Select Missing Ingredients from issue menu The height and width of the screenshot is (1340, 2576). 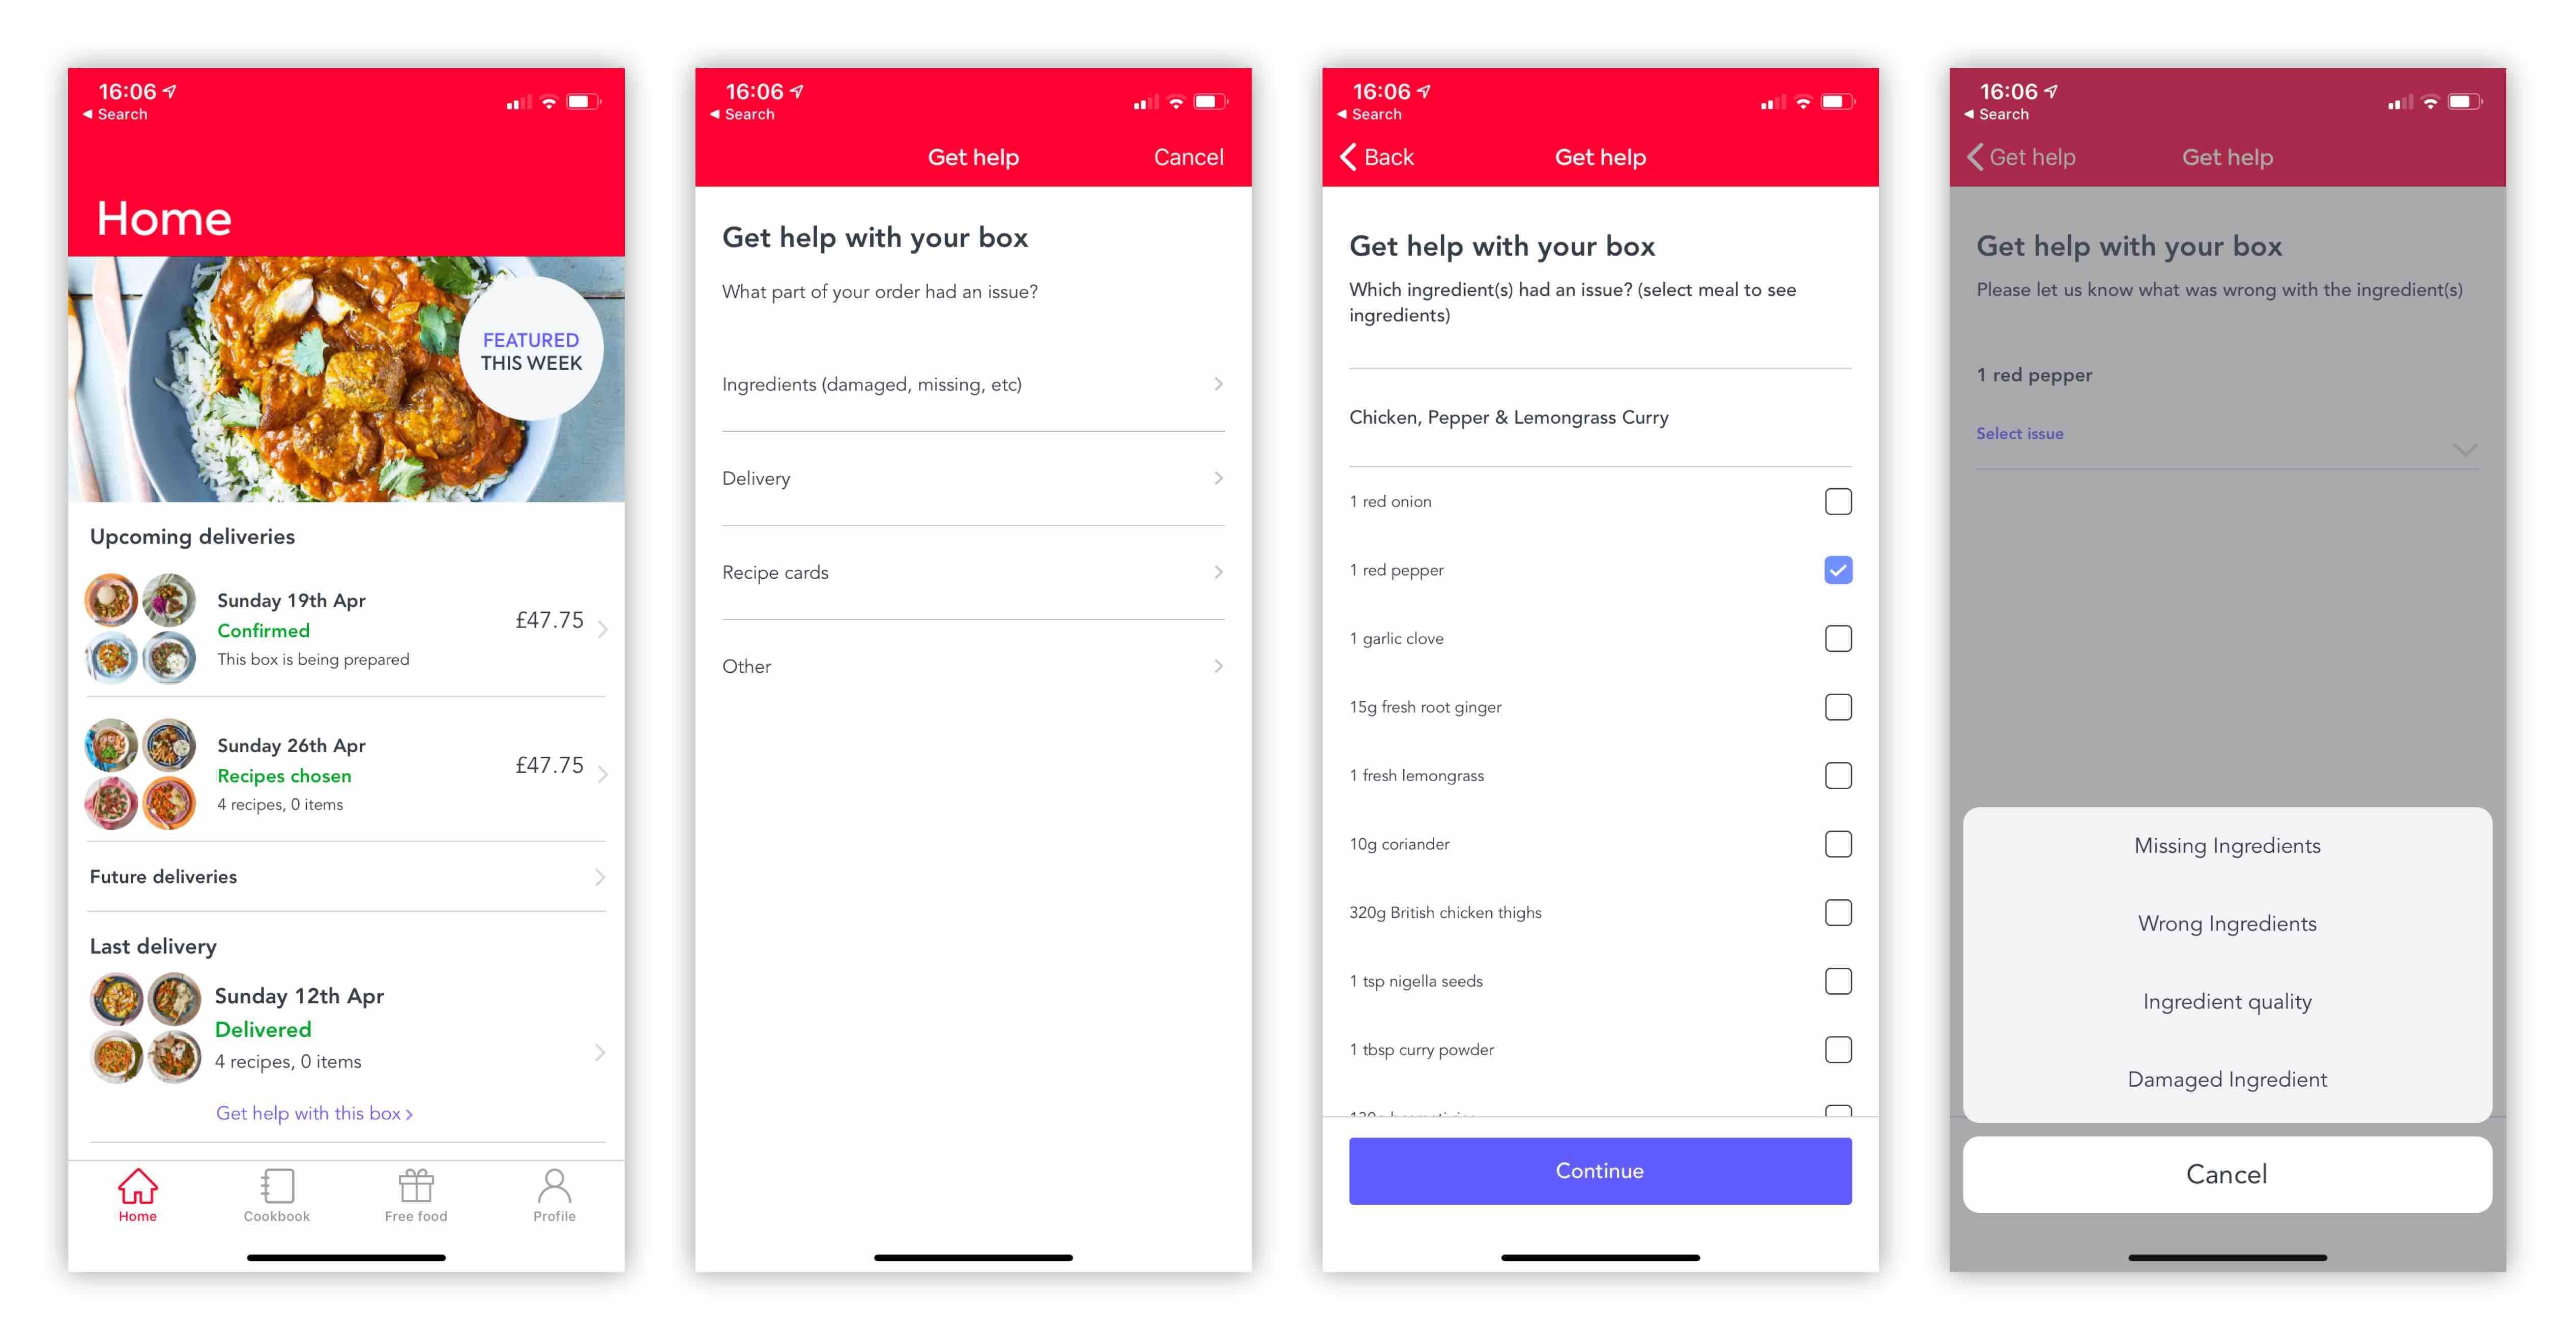coord(2227,845)
